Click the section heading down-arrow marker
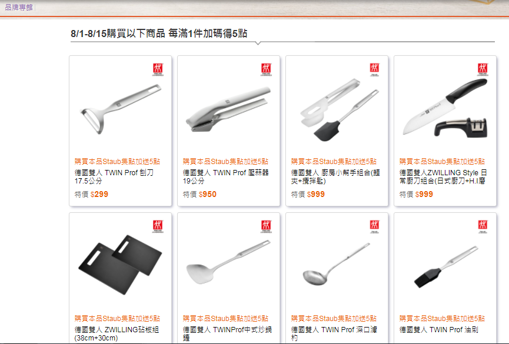The height and width of the screenshot is (344, 509). pos(258,43)
